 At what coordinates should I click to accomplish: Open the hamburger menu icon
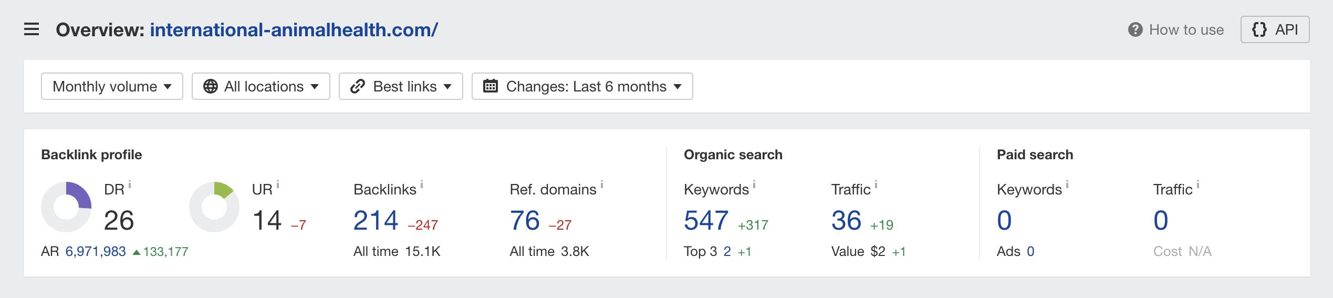tap(32, 30)
